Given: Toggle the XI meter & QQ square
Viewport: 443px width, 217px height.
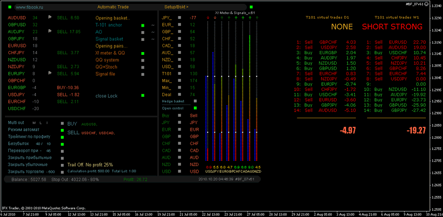Looking at the screenshot, I should coord(143,53).
